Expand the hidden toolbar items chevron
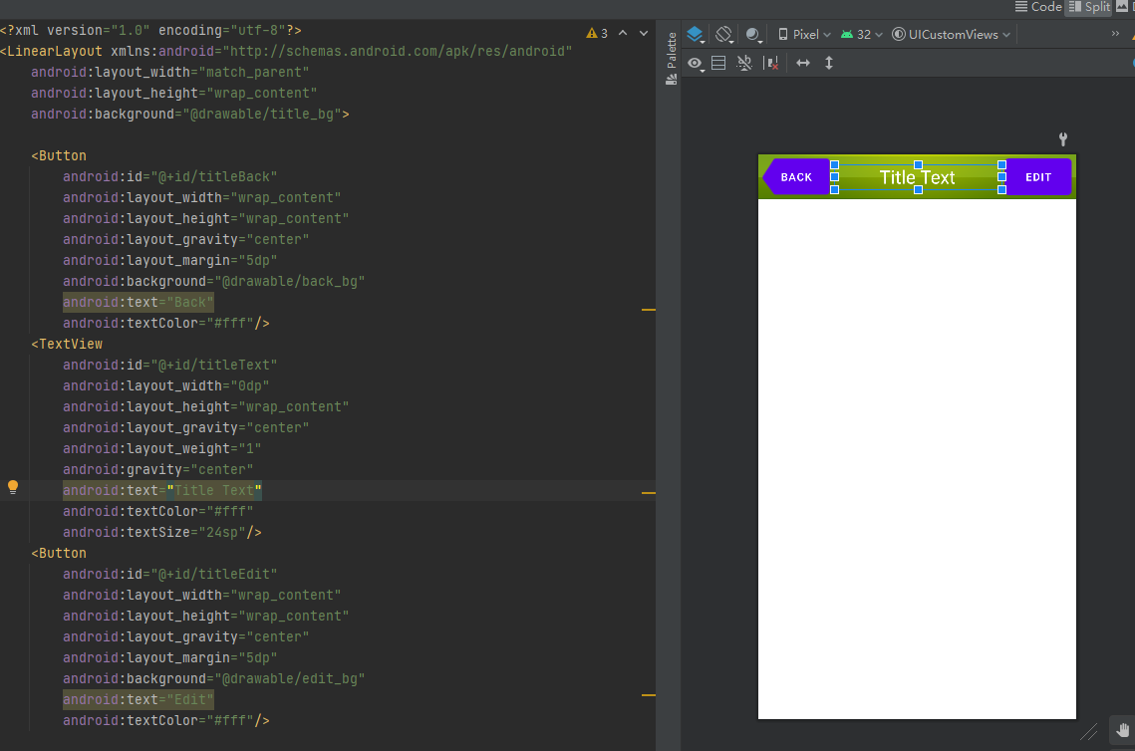 1115,34
